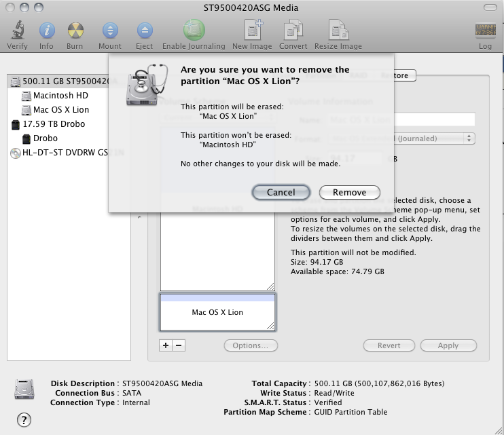504x435 pixels.
Task: Click the Enable Journaling icon
Action: (194, 30)
